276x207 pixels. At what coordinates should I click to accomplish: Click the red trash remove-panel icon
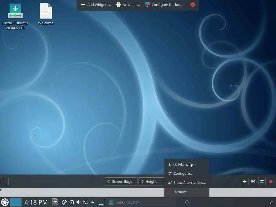click(5, 181)
